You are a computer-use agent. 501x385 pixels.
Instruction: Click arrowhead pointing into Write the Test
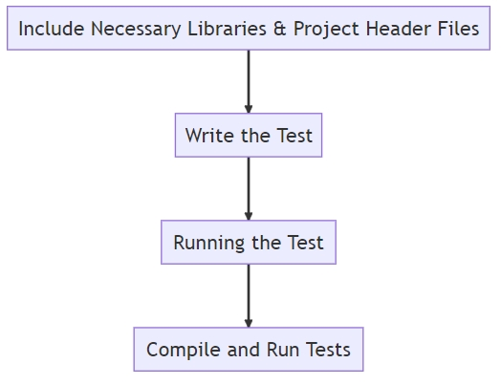[249, 109]
